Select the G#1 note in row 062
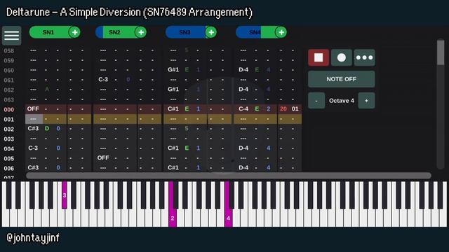Screen dimensions: 449x252 pyautogui.click(x=173, y=89)
